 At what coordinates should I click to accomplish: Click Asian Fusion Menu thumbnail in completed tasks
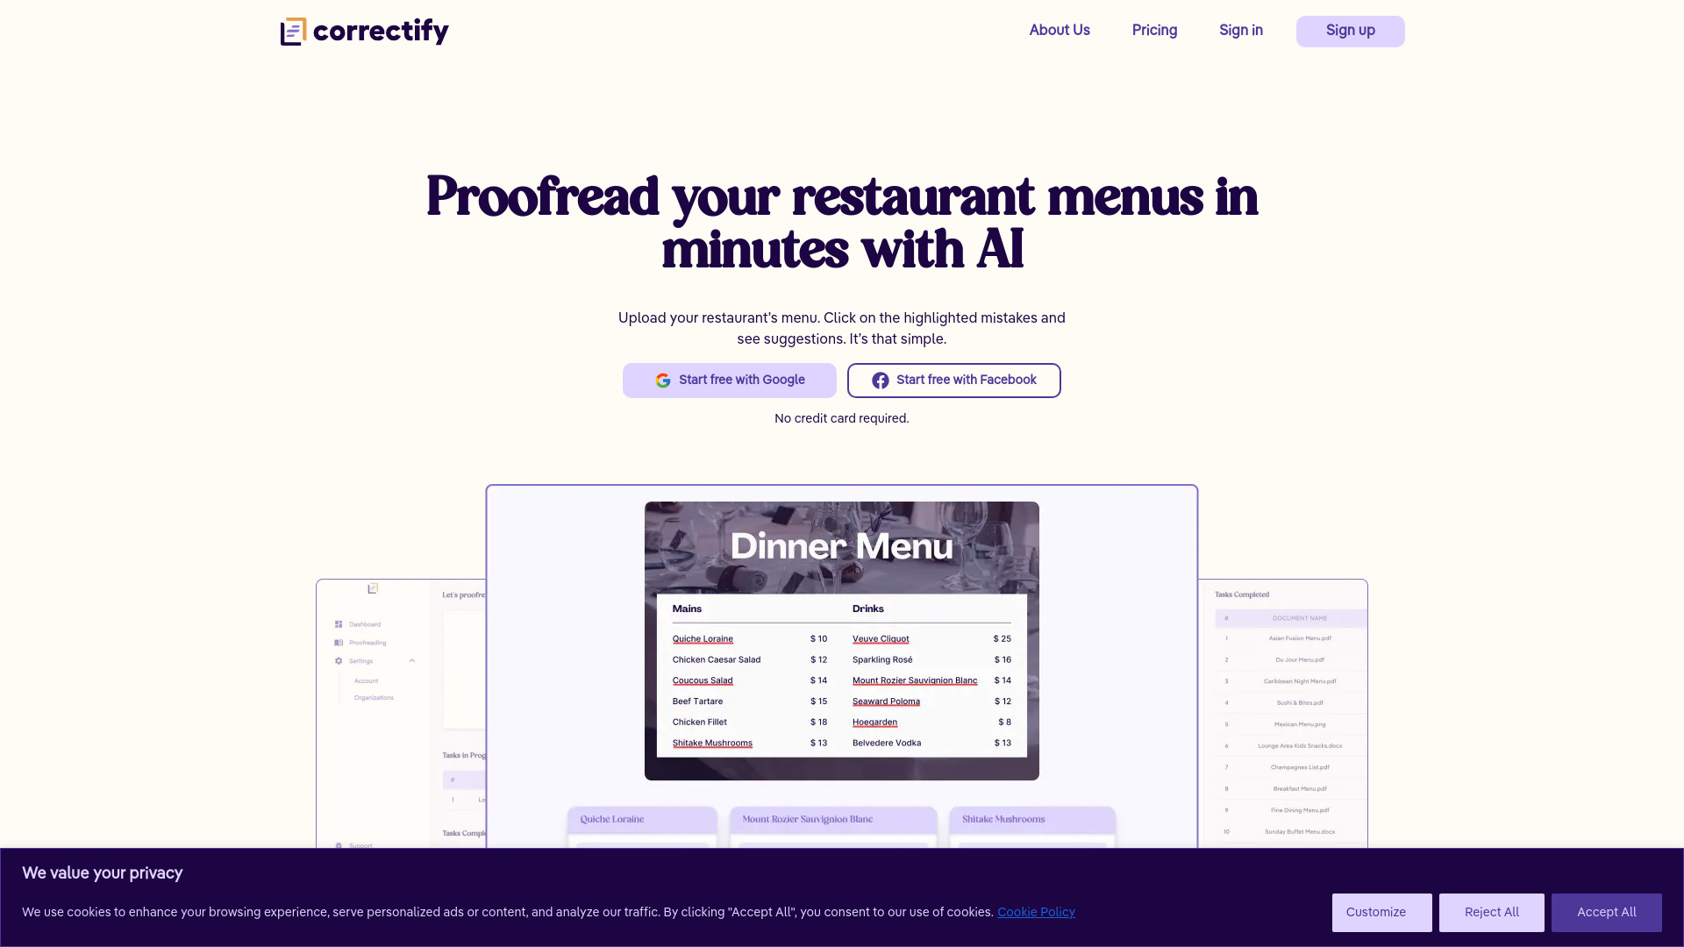pos(1296,638)
